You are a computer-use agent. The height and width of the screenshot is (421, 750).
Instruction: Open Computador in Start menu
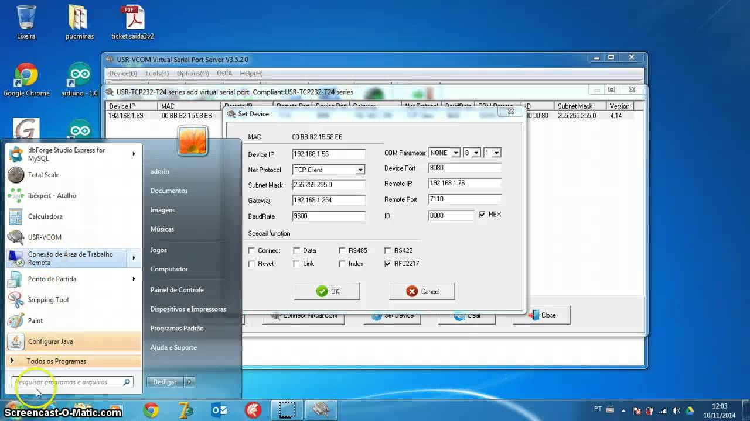point(169,270)
